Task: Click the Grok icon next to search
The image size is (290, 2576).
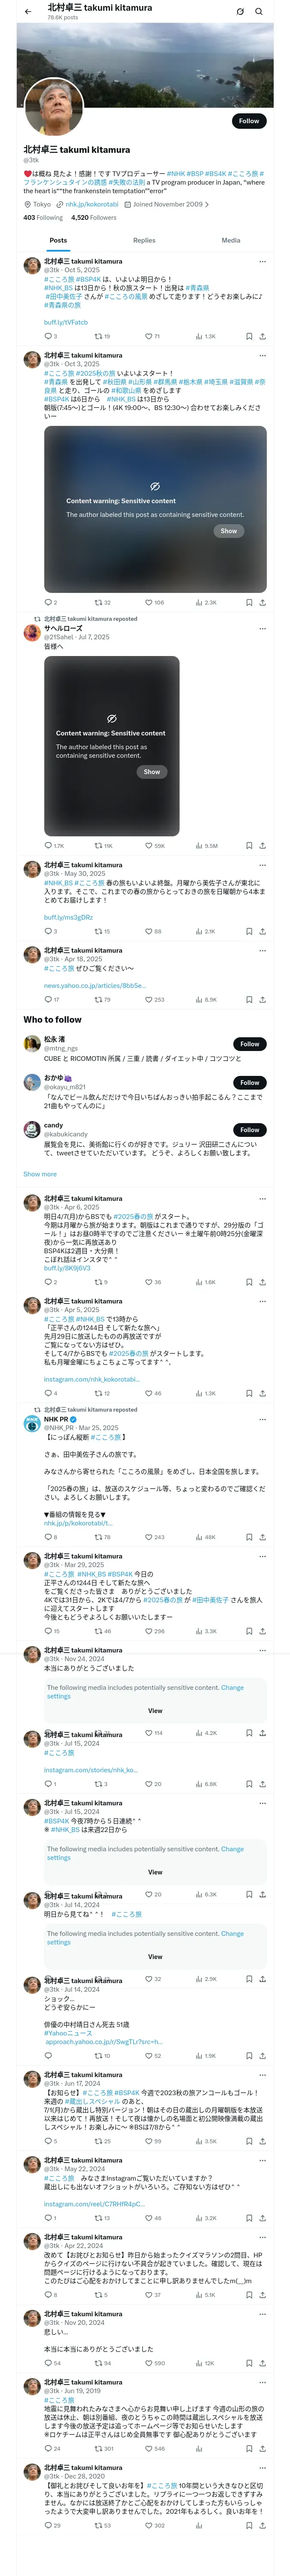Action: 240,12
